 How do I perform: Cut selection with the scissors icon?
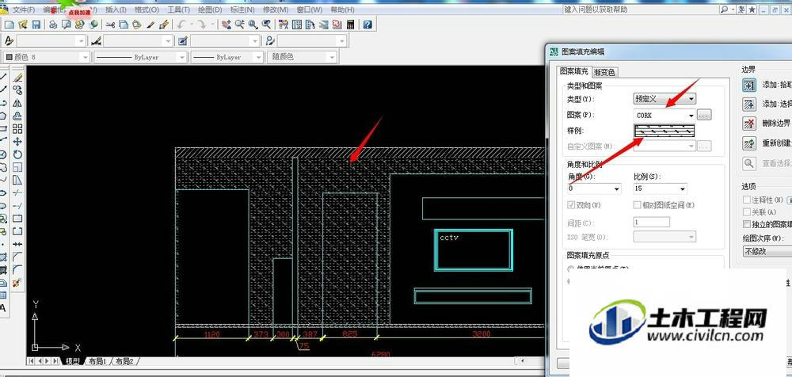(111, 25)
